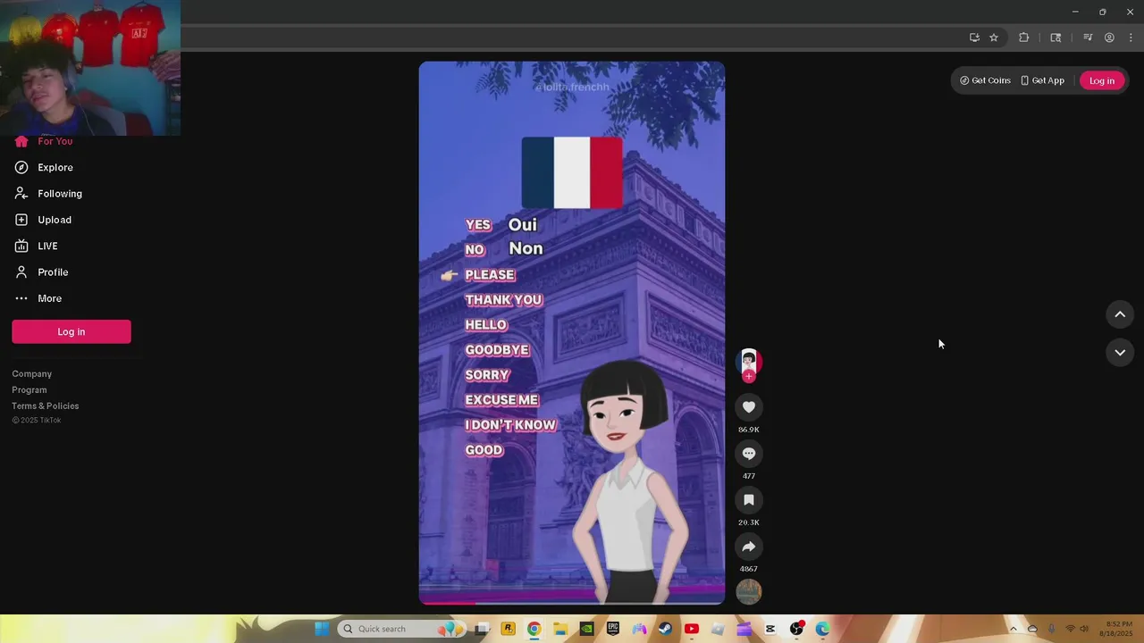Viewport: 1144px width, 643px height.
Task: Click the Explore compass icon
Action: point(21,167)
